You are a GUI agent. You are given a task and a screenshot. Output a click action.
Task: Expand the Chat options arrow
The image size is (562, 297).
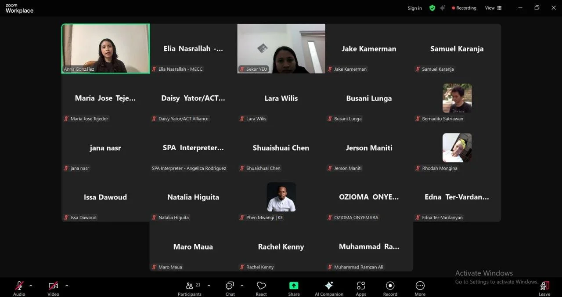(242, 286)
